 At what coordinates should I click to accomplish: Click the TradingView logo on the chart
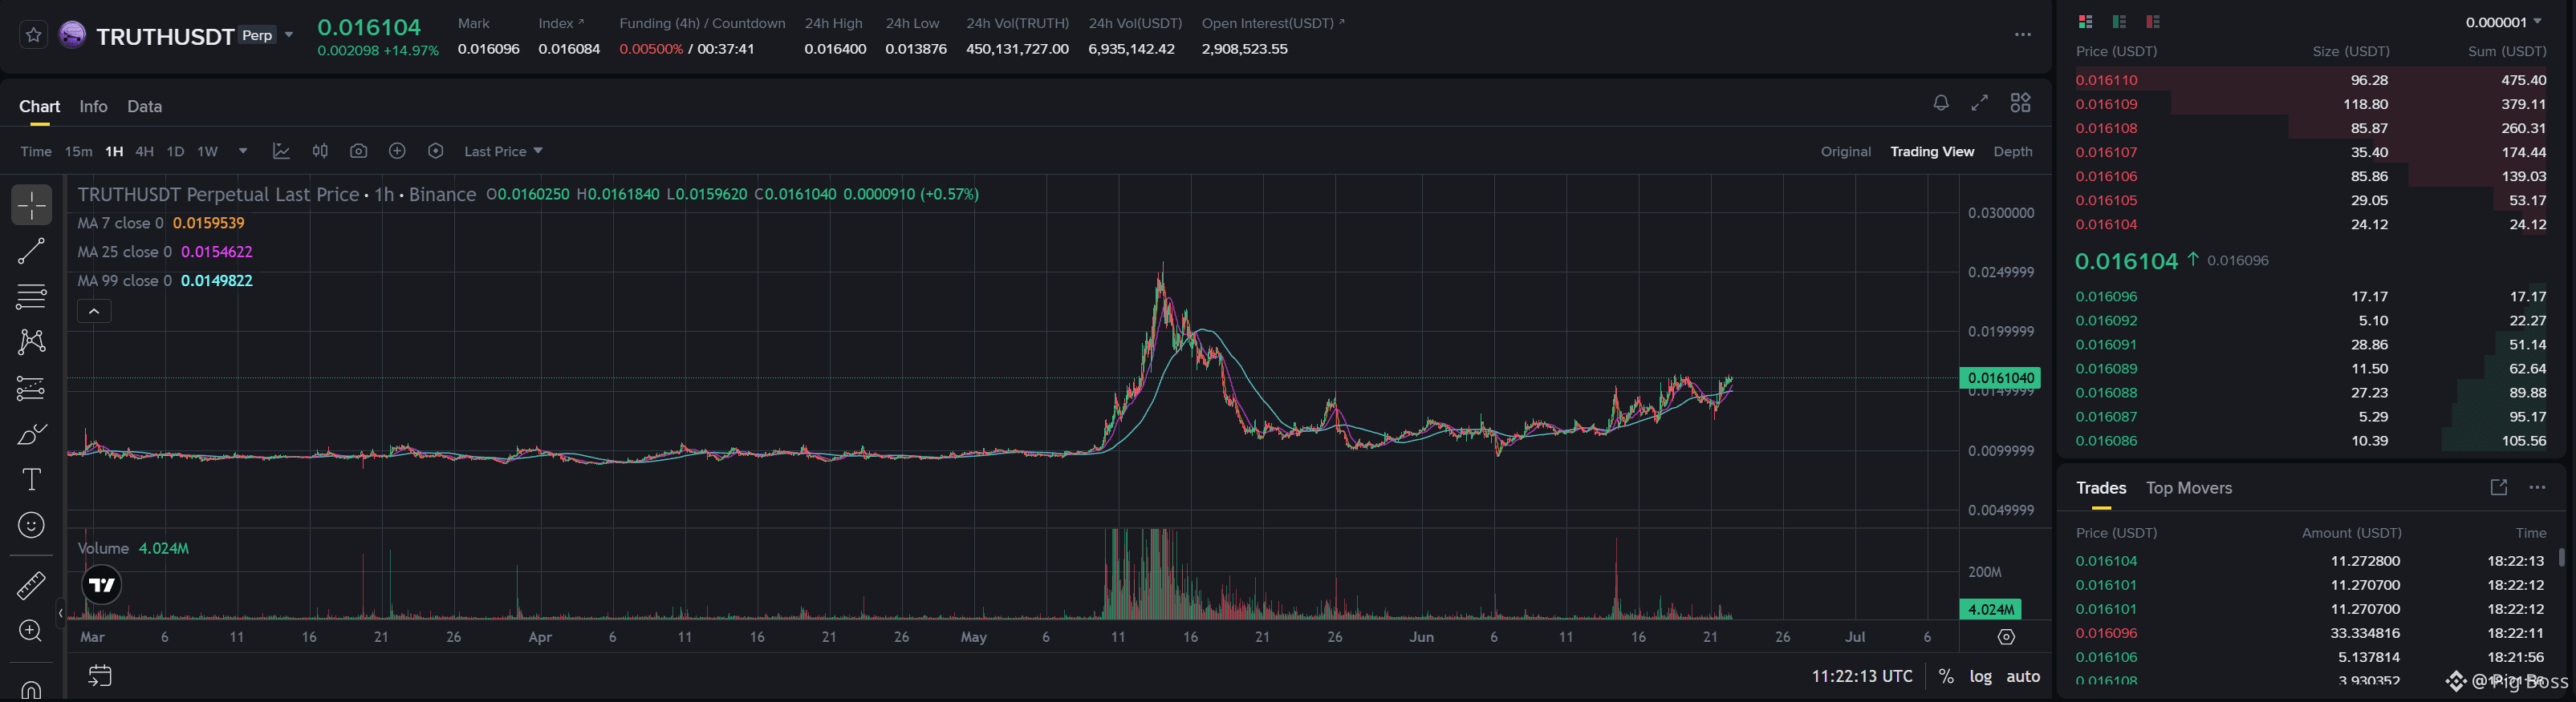click(x=101, y=585)
